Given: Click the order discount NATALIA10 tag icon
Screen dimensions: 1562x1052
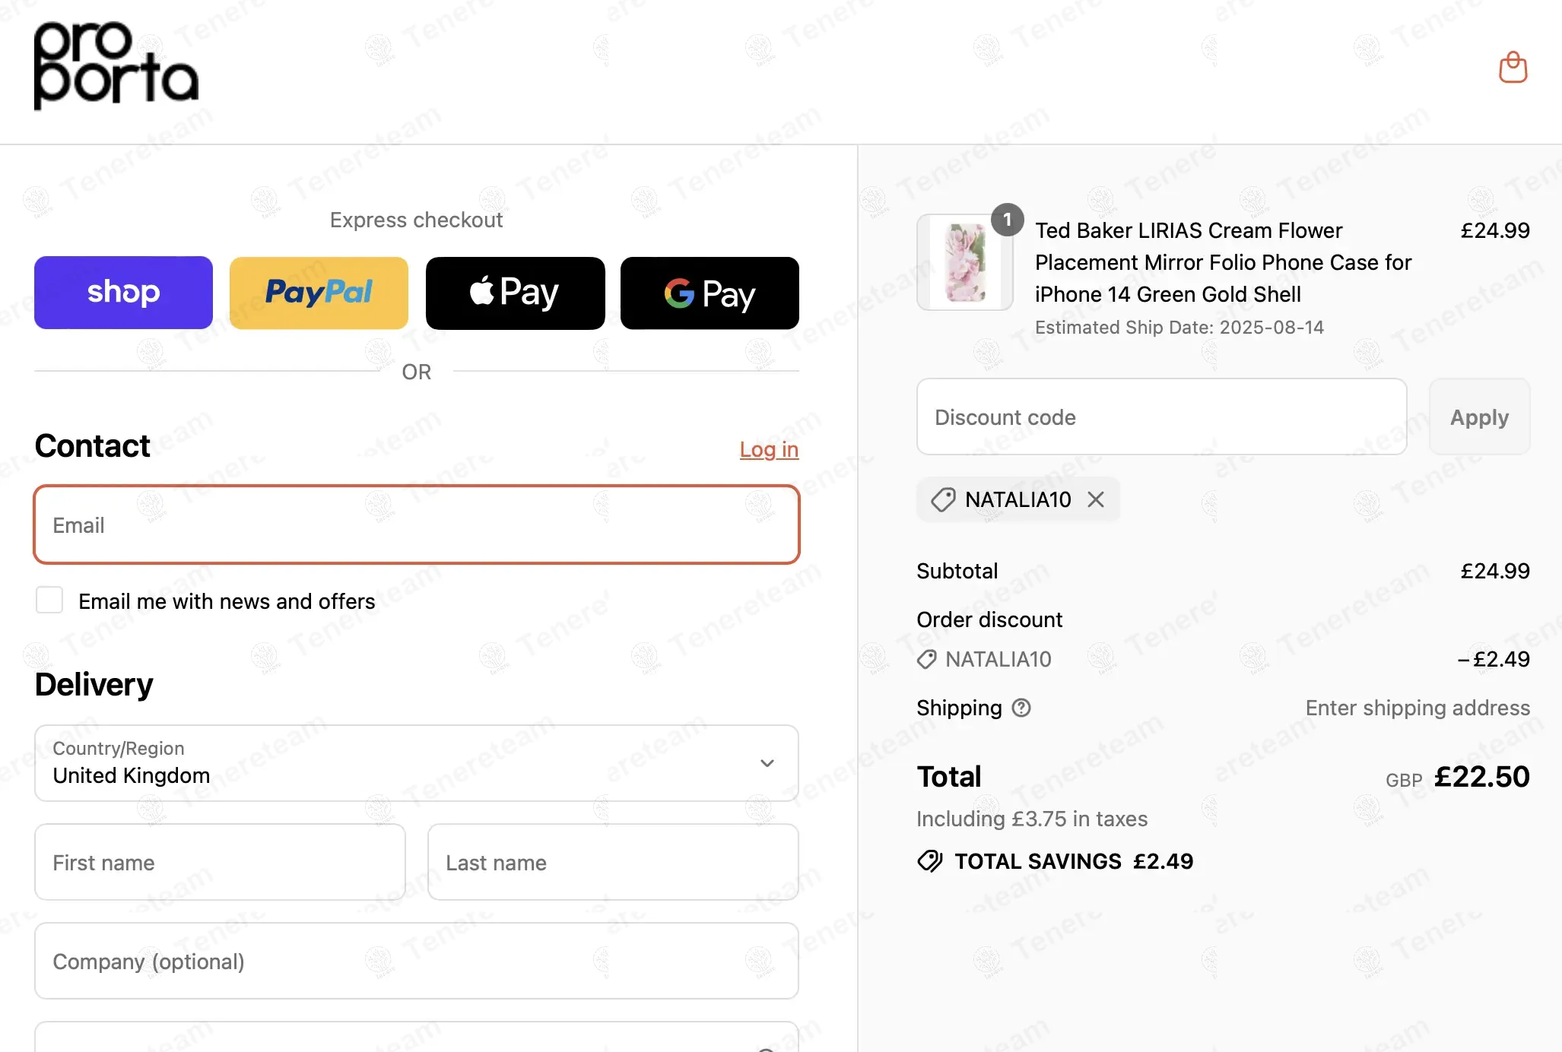Looking at the screenshot, I should [x=926, y=659].
